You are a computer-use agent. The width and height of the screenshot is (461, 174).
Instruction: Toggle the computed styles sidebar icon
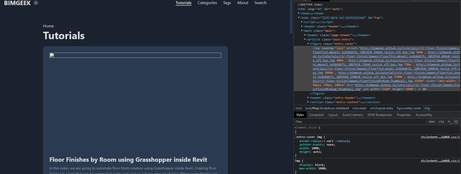tap(456, 122)
